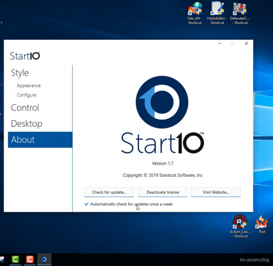Click the Stardock copyright text
The width and height of the screenshot is (273, 266).
163,175
